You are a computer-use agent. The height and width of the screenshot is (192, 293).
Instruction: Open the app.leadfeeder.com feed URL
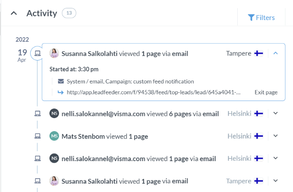(154, 92)
